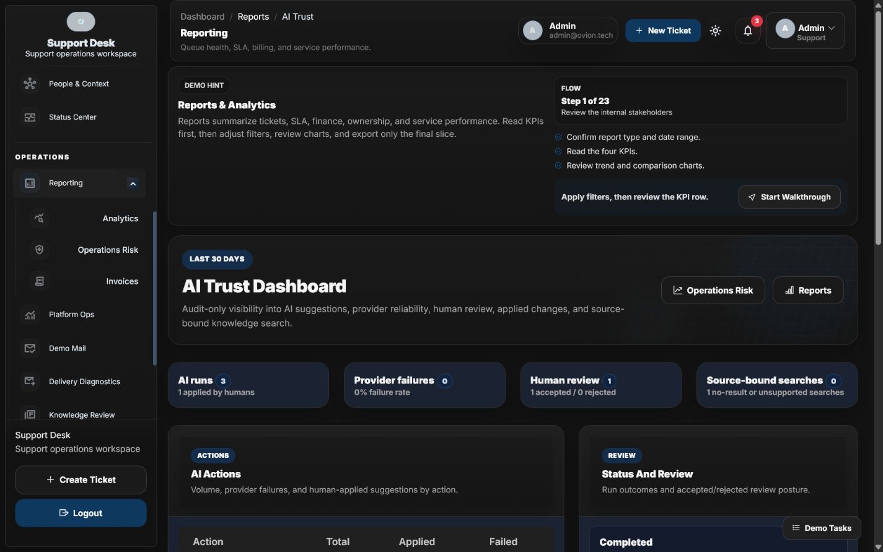Click the Completed status label

click(x=626, y=542)
